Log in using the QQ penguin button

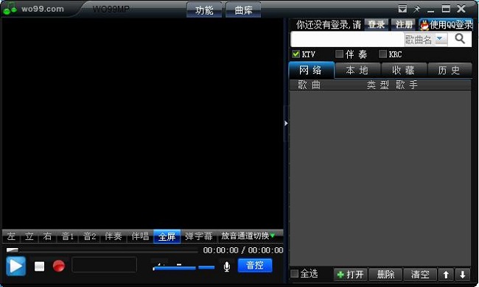point(447,25)
